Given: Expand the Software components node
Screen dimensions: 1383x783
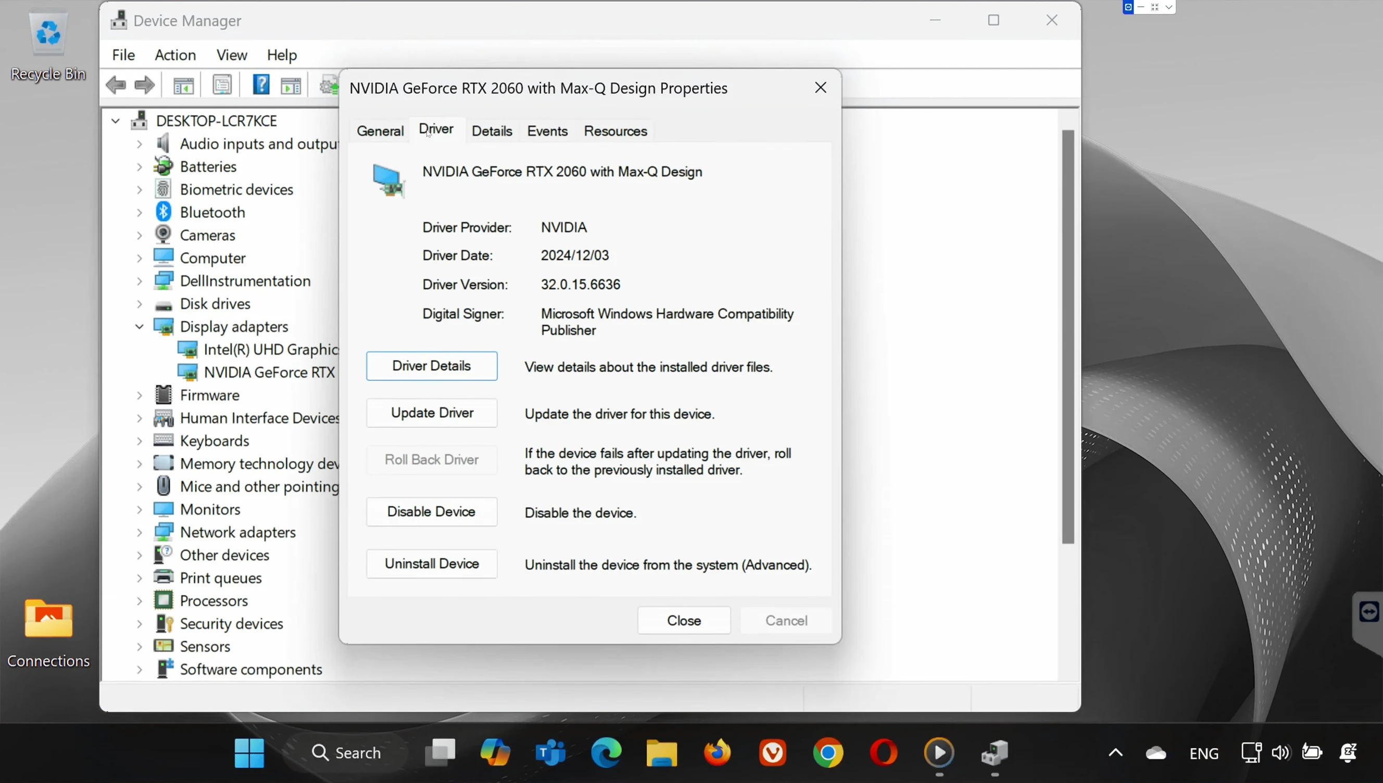Looking at the screenshot, I should pyautogui.click(x=140, y=669).
